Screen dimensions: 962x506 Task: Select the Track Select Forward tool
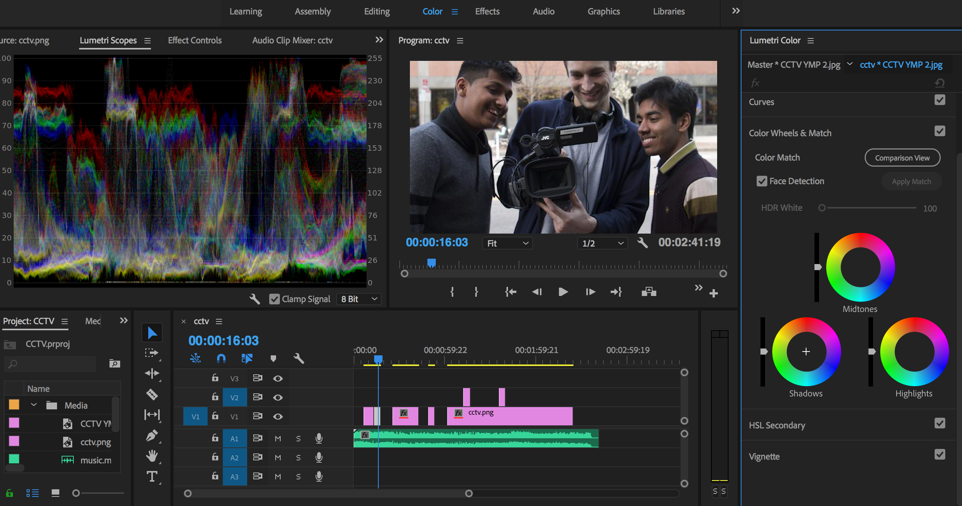pos(152,353)
